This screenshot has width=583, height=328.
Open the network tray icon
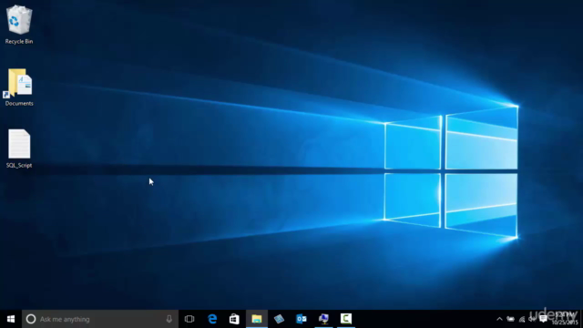point(522,319)
